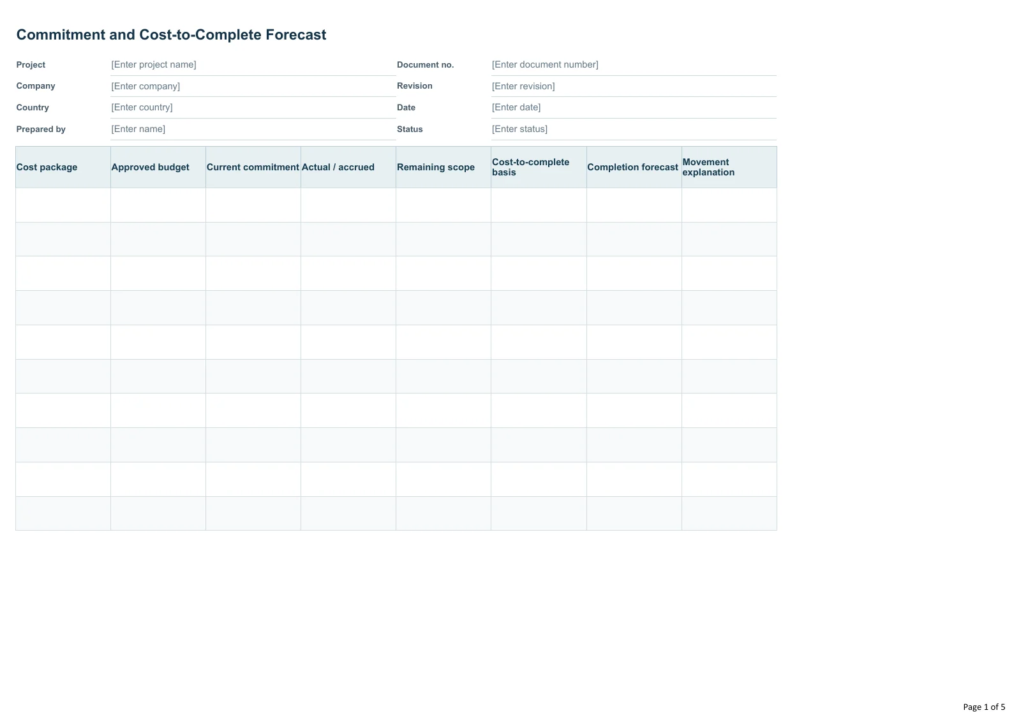Click the Commitment and Cost-to-Complete Forecast title
The height and width of the screenshot is (722, 1021).
tap(171, 35)
